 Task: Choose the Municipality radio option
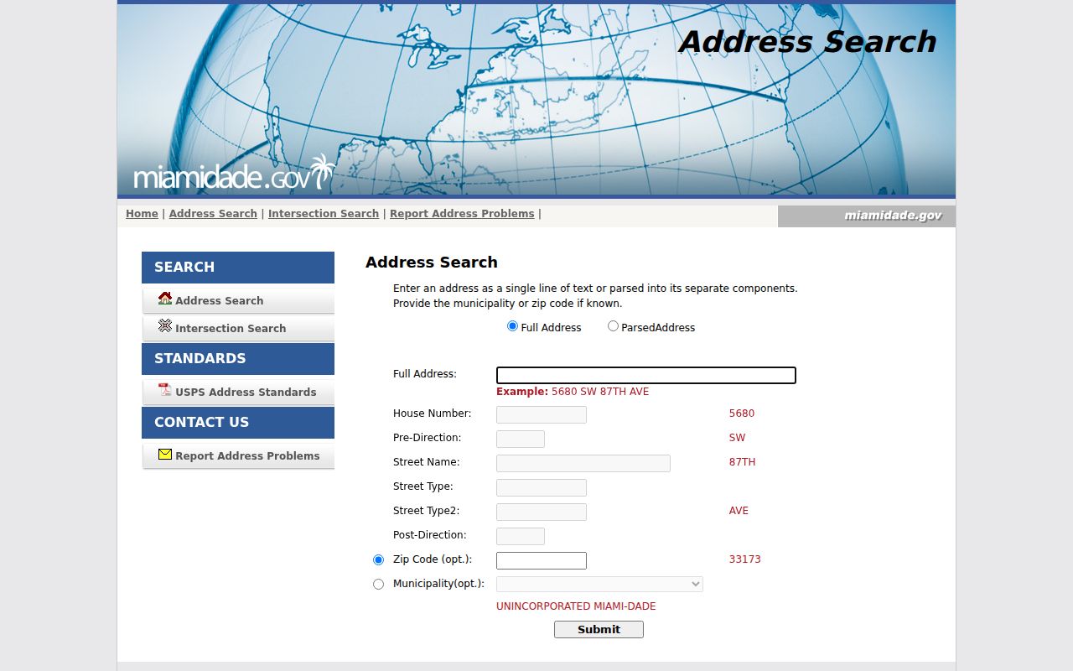(x=378, y=584)
